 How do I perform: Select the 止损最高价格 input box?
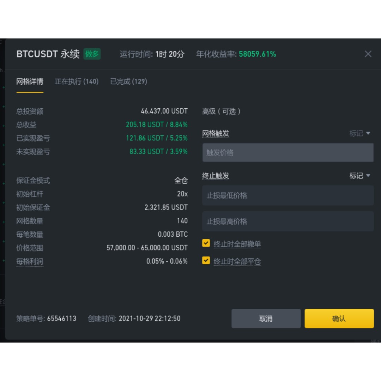point(288,222)
